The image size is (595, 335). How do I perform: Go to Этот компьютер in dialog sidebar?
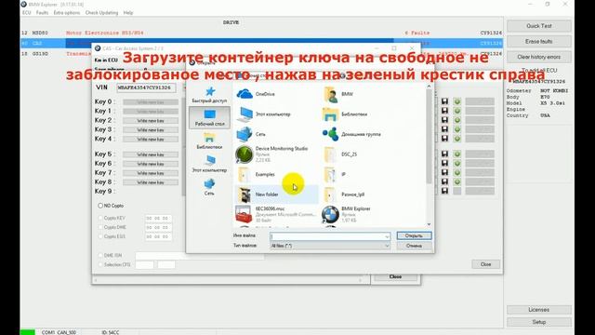209,164
